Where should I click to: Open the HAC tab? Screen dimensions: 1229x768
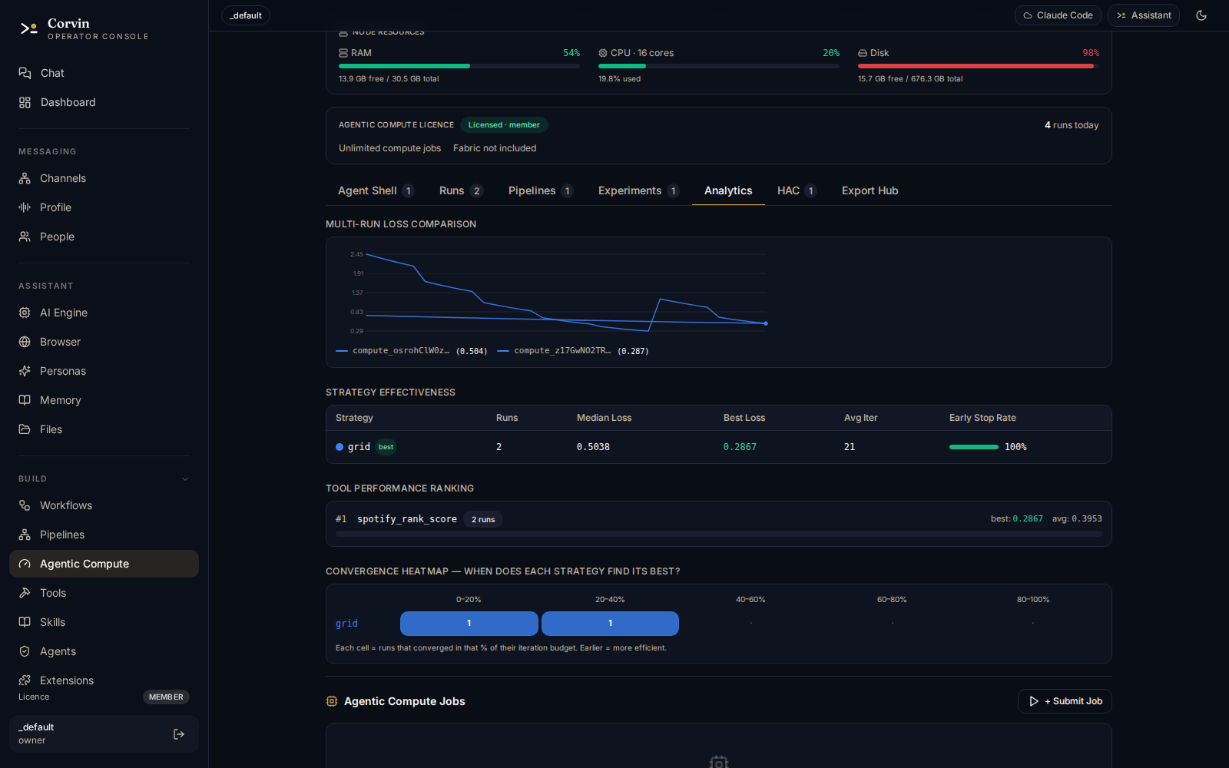click(797, 190)
